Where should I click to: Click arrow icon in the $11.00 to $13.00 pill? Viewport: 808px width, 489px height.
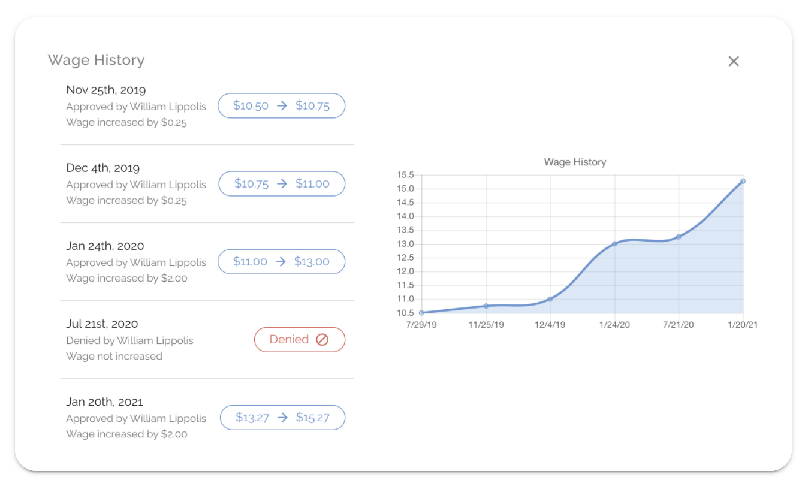[281, 262]
